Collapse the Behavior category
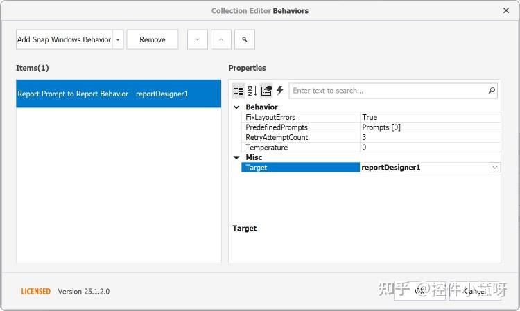Image resolution: width=520 pixels, height=311 pixels. click(x=236, y=107)
